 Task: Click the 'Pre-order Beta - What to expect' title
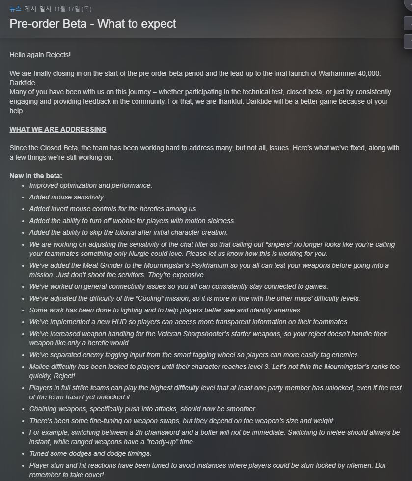click(93, 24)
